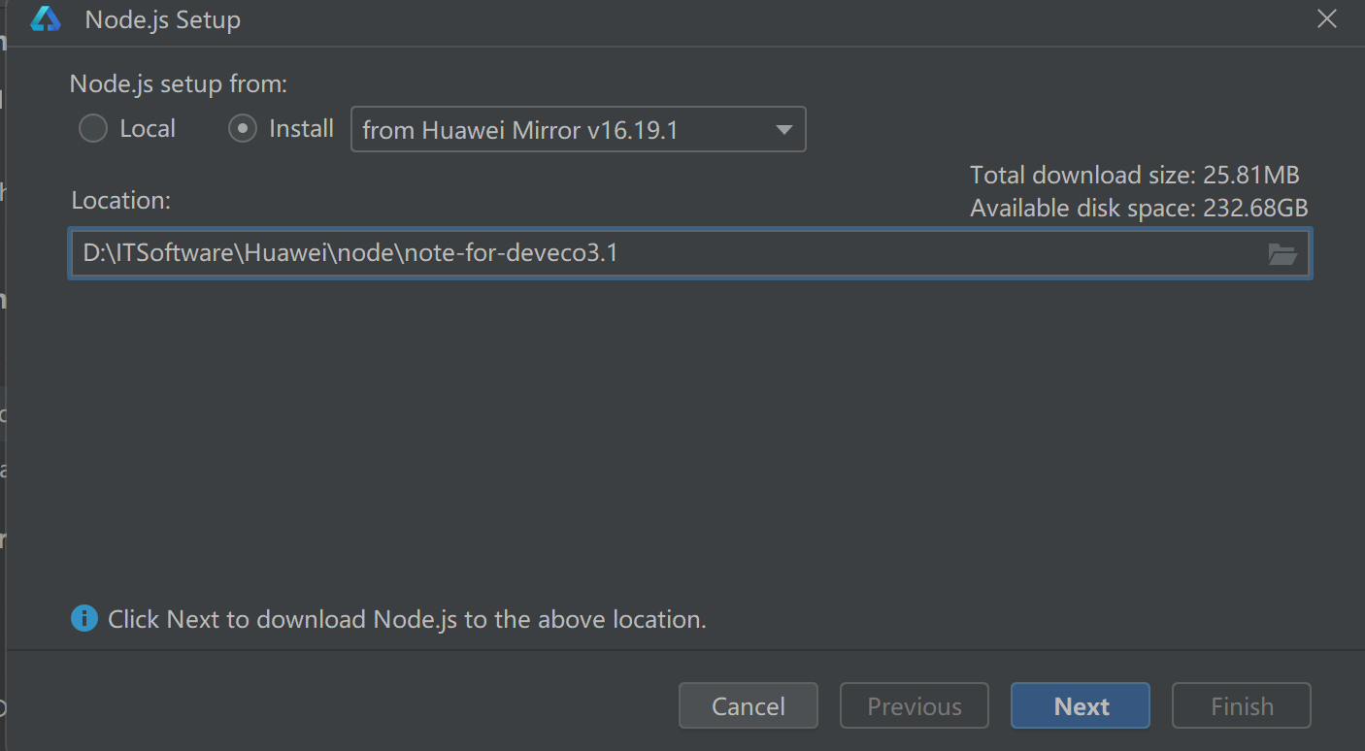Close the Node.js Setup dialog

[x=1327, y=18]
